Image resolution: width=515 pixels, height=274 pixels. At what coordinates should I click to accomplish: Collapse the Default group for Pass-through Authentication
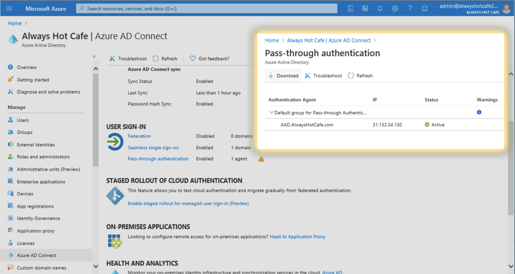(x=271, y=112)
